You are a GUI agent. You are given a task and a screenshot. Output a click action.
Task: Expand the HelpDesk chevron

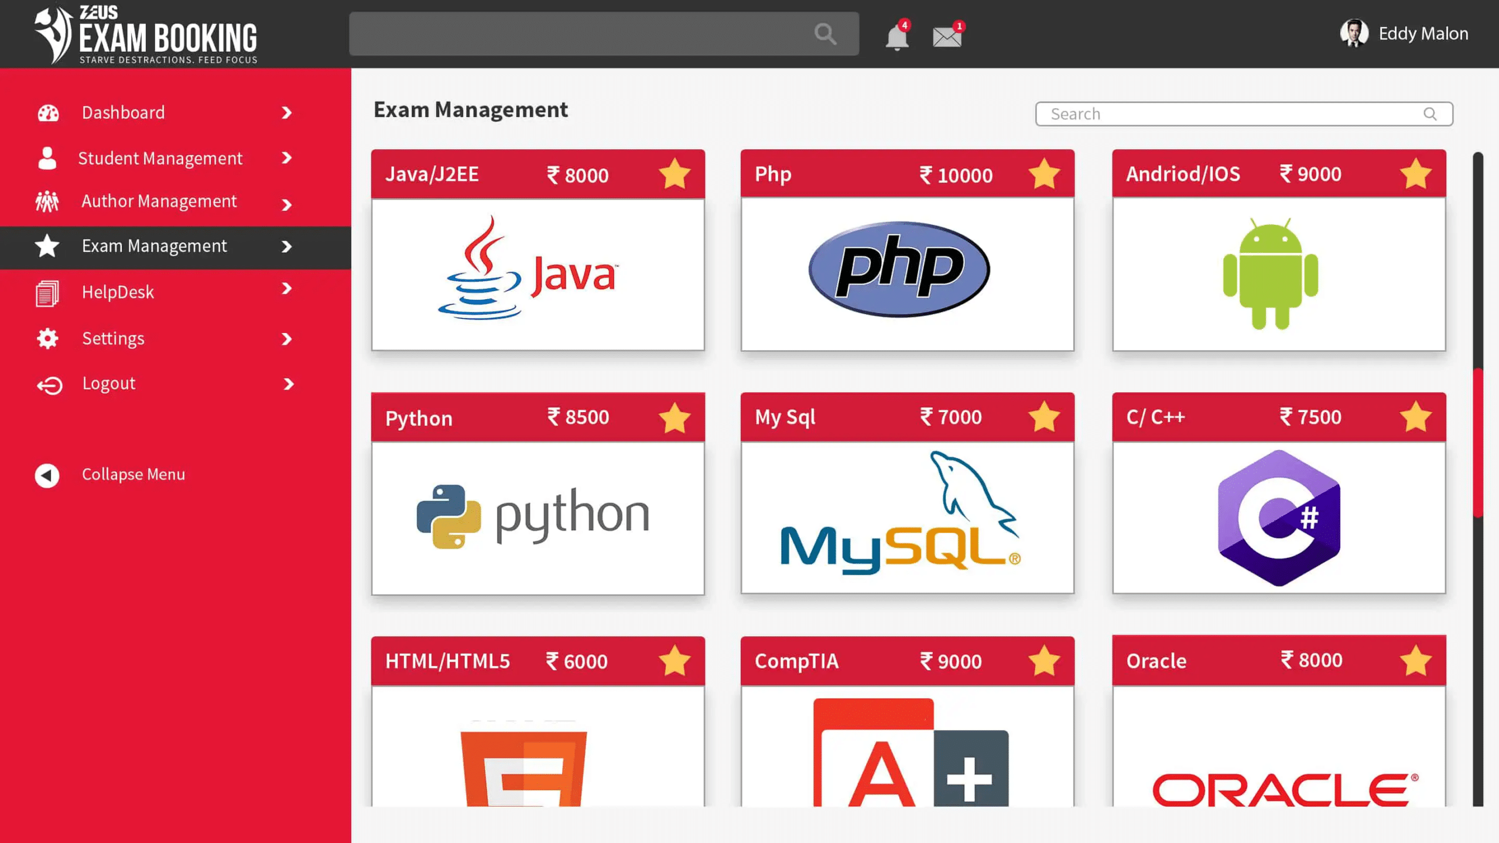[x=287, y=288]
